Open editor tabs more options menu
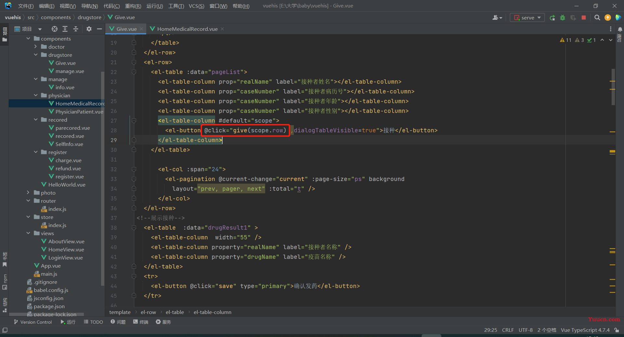 611,29
